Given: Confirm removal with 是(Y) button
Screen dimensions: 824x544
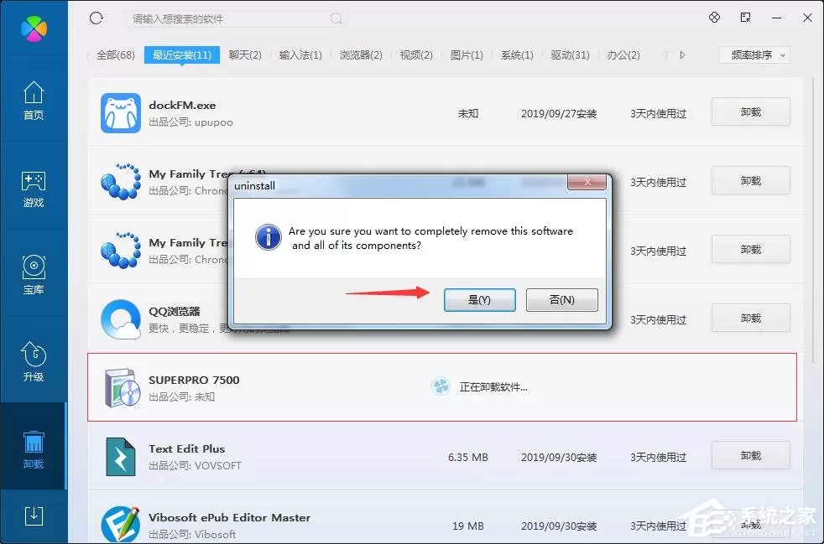Looking at the screenshot, I should tap(479, 300).
